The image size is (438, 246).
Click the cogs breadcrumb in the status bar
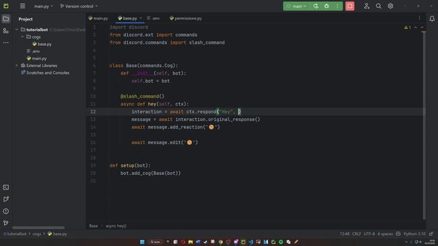point(36,234)
